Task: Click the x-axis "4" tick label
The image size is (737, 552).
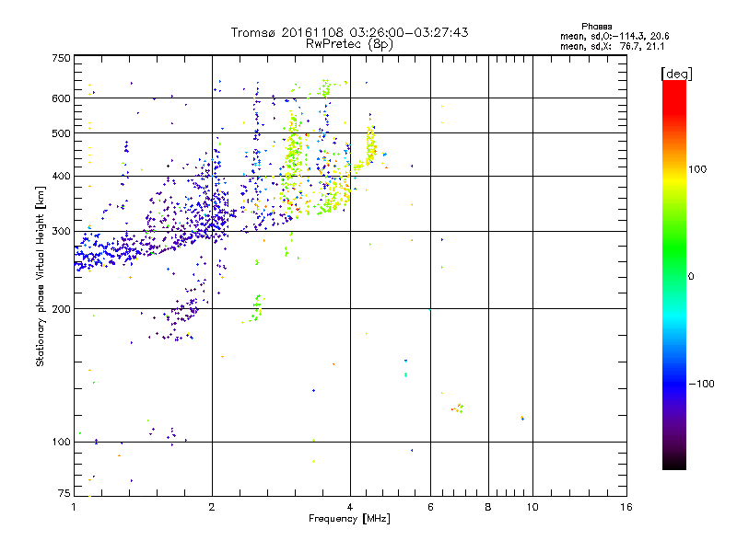Action: (x=350, y=507)
